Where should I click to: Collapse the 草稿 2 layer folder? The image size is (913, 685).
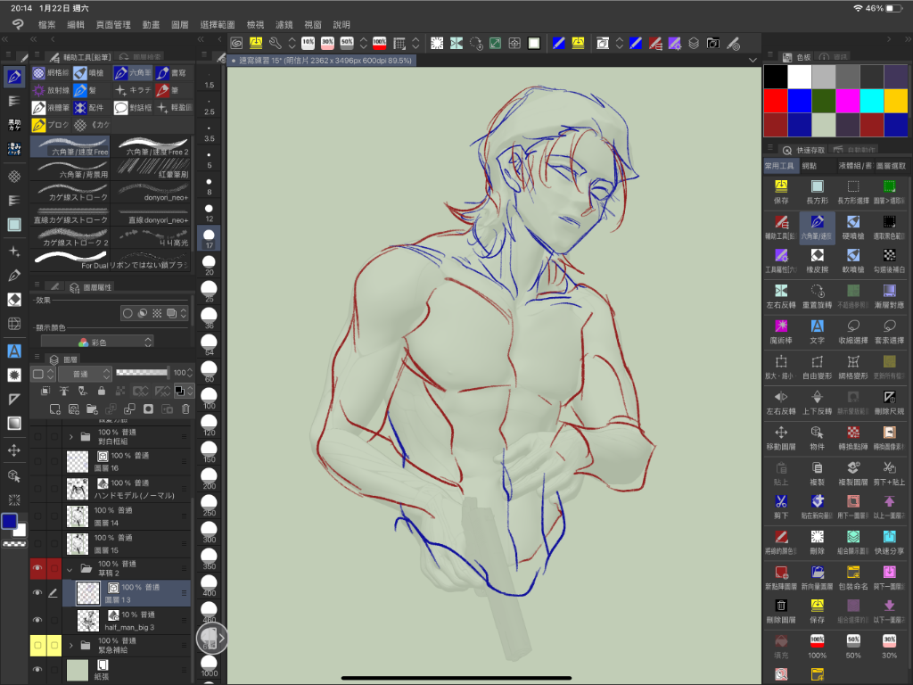click(70, 568)
